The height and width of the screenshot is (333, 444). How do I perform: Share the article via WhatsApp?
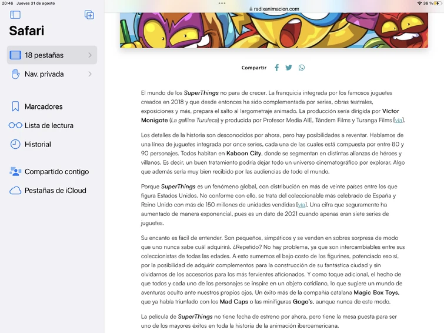[x=302, y=68]
